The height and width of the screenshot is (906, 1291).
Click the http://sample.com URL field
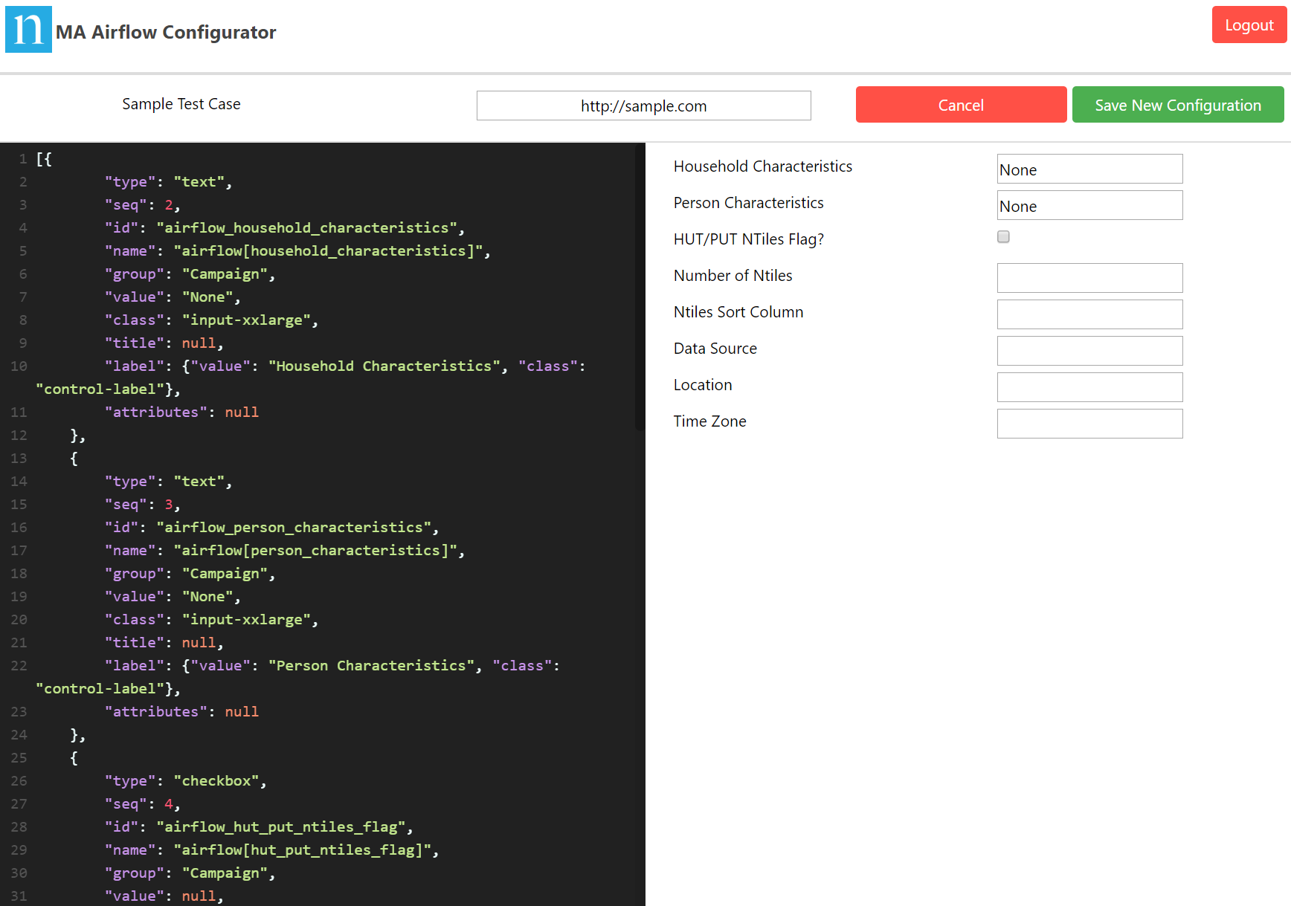[x=643, y=106]
